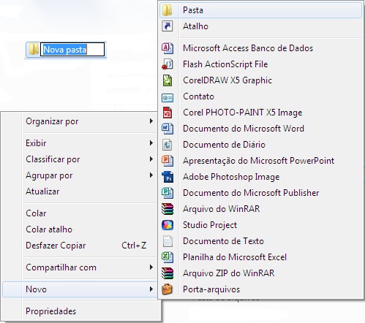Click the Flash ActionScript File icon
The width and height of the screenshot is (365, 323).
coord(168,64)
